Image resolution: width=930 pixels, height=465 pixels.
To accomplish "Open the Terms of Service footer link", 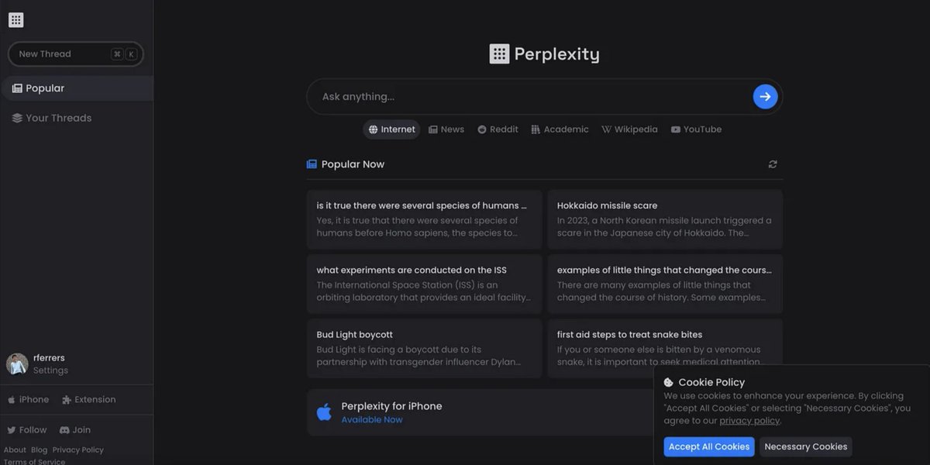I will pyautogui.click(x=34, y=462).
